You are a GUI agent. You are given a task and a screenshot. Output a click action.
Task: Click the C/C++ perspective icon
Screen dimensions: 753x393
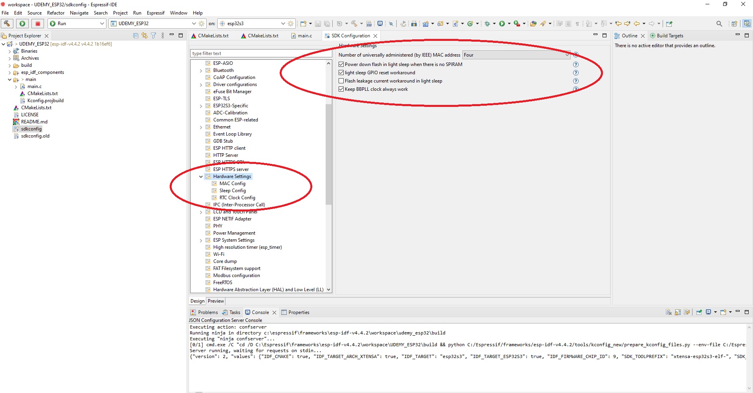click(x=747, y=24)
